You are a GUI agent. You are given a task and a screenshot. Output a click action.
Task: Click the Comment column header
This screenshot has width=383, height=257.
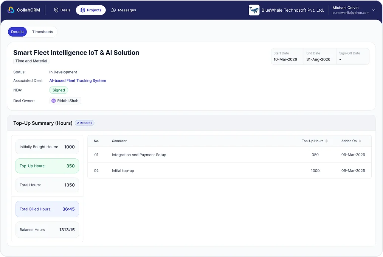point(119,141)
